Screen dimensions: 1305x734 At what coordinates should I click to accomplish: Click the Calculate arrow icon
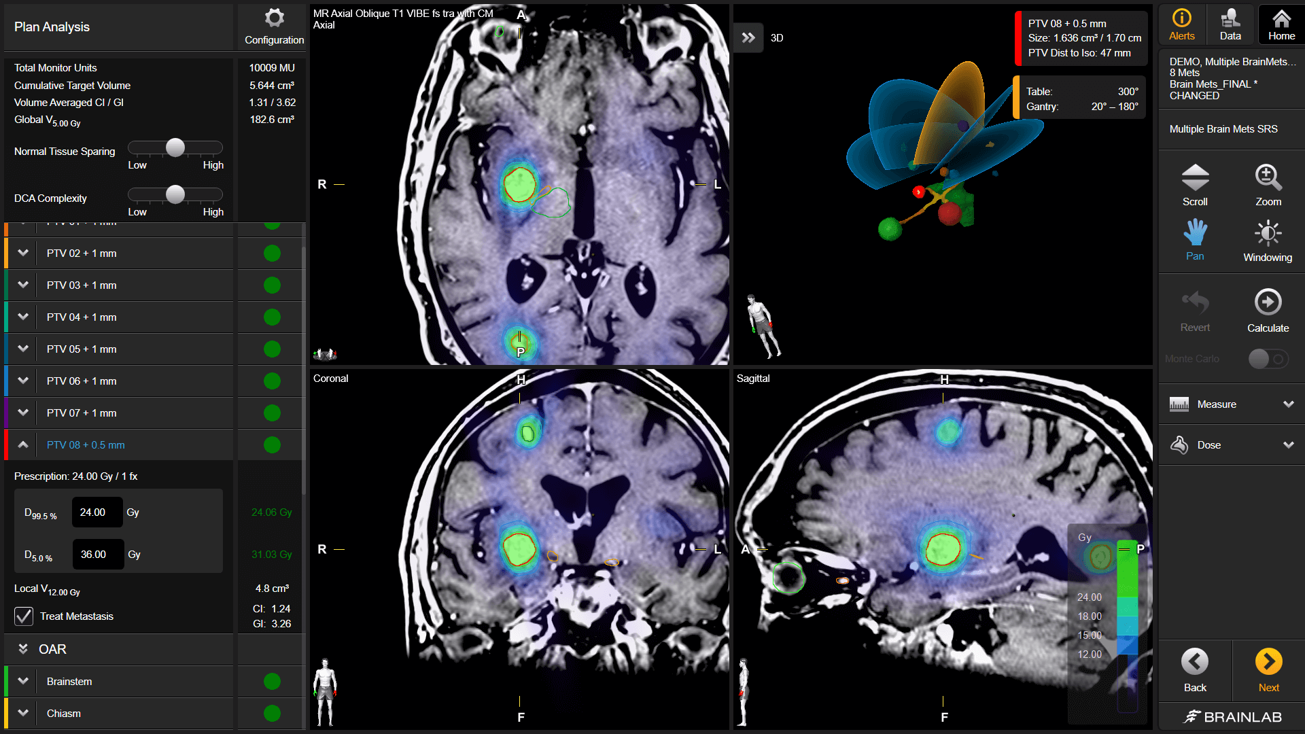pos(1268,302)
